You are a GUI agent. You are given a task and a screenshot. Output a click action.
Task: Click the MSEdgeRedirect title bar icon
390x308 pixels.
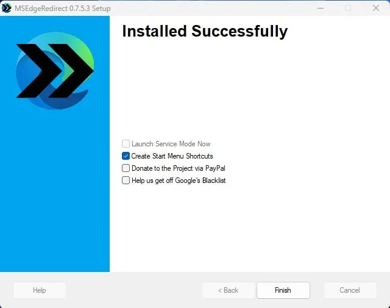point(6,8)
